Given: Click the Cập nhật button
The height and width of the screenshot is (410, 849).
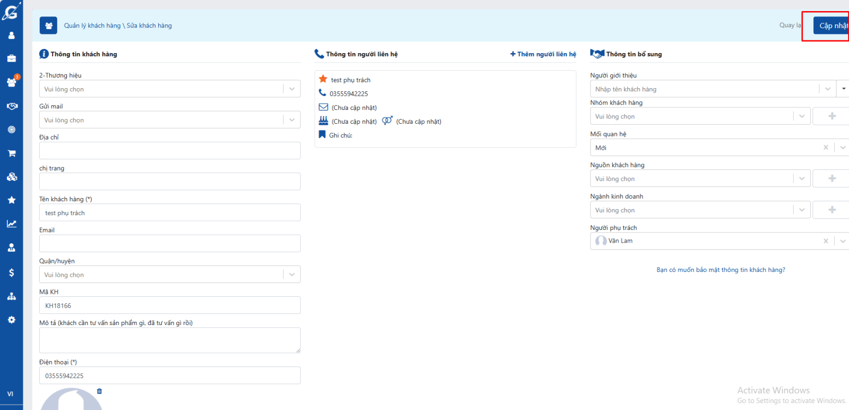Looking at the screenshot, I should 832,25.
